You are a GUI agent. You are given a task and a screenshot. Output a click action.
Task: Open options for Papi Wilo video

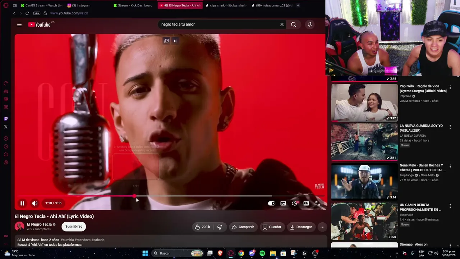450,87
